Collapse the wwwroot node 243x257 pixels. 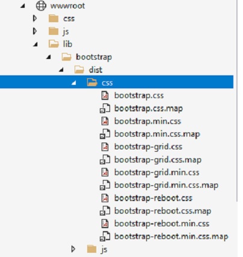tap(23, 6)
